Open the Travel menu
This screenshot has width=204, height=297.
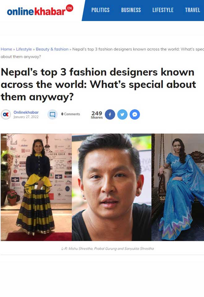193,10
